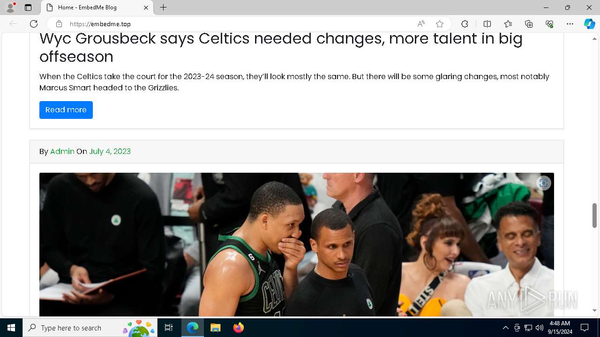
Task: Restore down the Edge window
Action: click(568, 7)
